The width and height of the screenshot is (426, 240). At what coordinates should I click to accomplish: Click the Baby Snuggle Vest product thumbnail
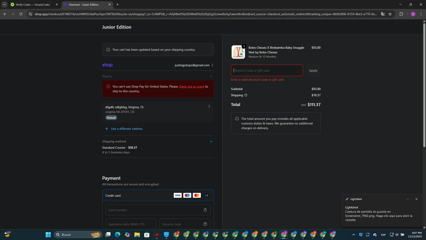pyautogui.click(x=238, y=52)
